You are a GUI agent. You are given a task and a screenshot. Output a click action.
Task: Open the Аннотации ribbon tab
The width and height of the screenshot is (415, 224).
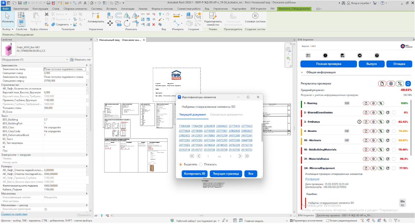128,8
